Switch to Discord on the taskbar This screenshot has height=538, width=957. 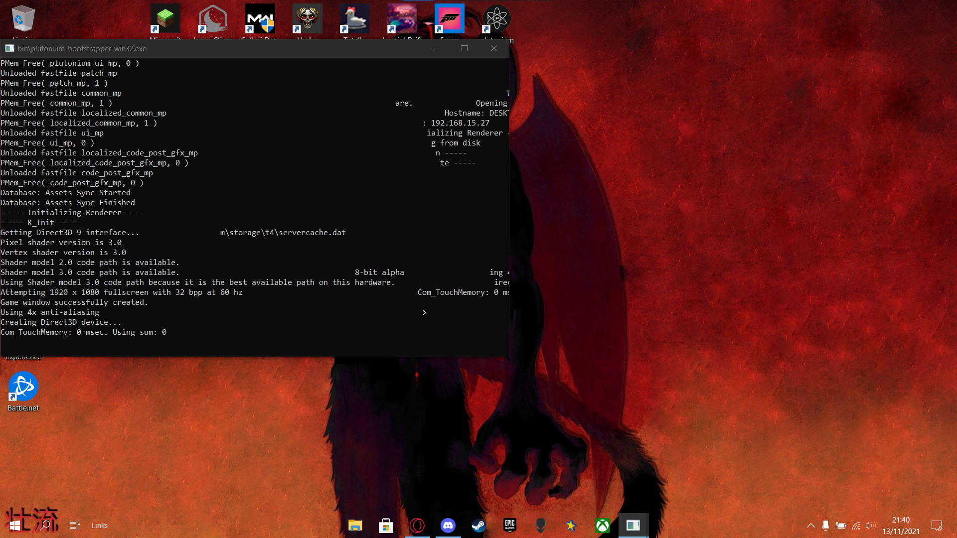coord(448,525)
